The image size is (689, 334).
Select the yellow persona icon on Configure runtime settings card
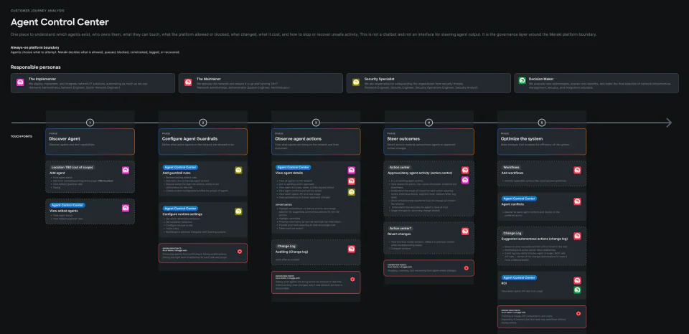point(238,211)
